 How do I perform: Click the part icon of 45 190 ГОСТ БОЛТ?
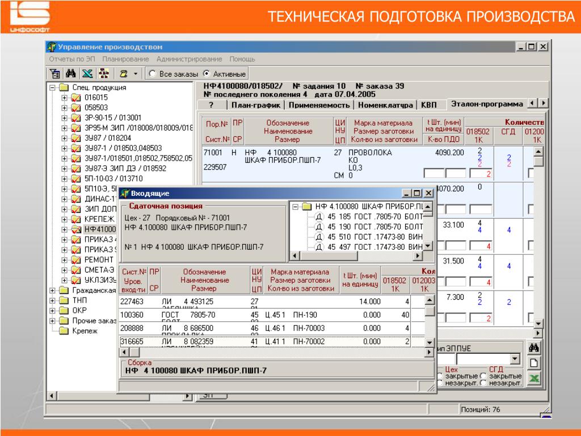tap(319, 227)
